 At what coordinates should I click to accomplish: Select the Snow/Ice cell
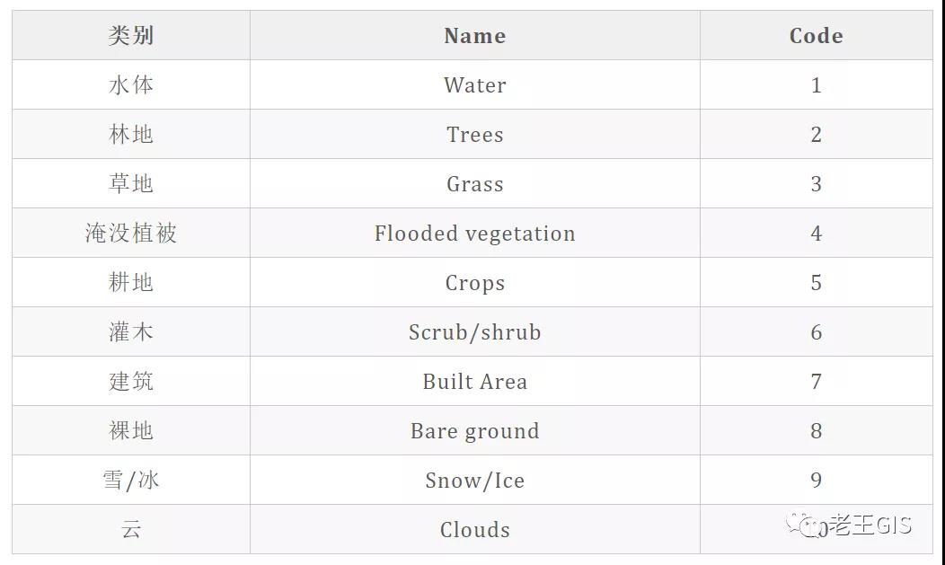pos(474,481)
